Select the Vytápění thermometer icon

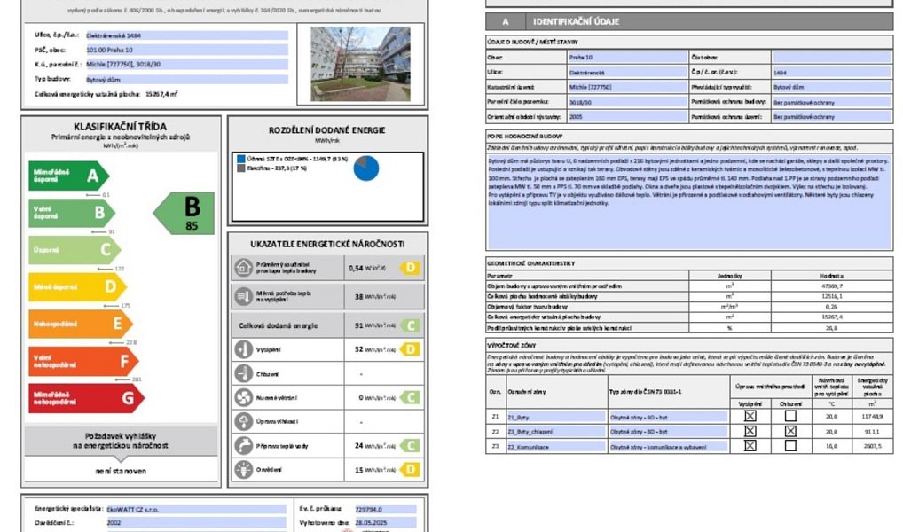(244, 349)
